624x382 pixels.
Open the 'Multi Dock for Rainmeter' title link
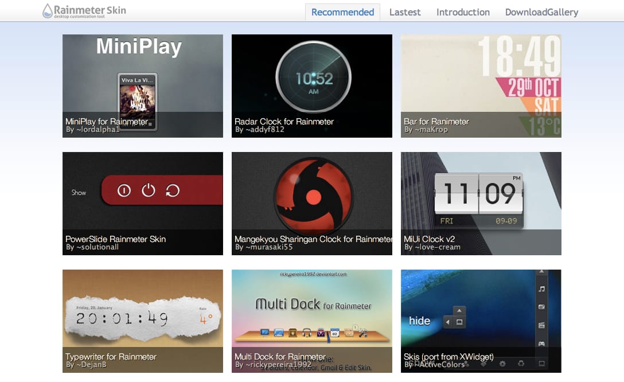(x=280, y=357)
